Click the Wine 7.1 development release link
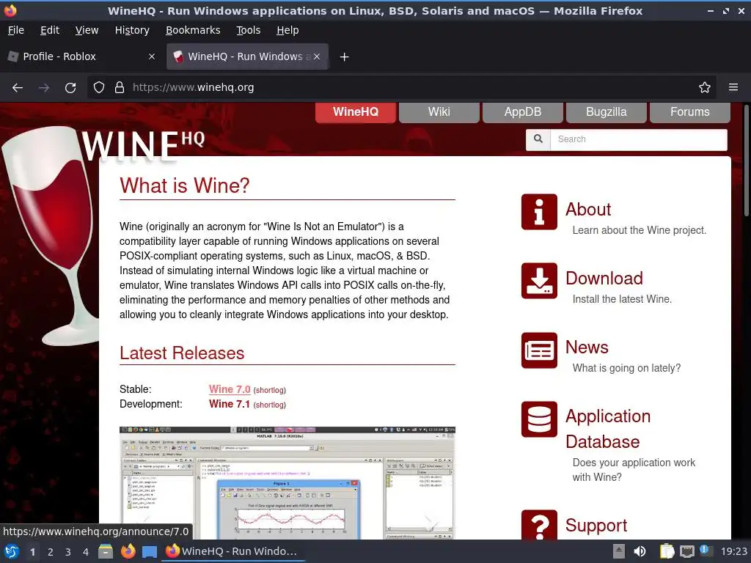 click(x=230, y=404)
